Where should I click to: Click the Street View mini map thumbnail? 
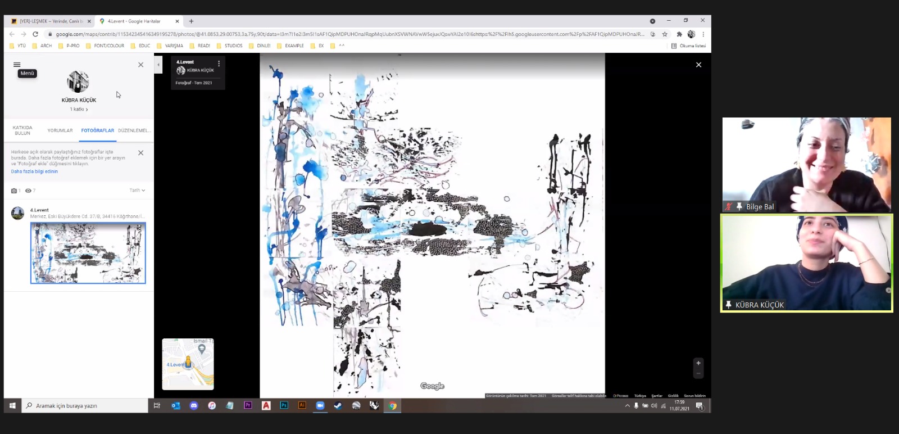[x=188, y=364]
